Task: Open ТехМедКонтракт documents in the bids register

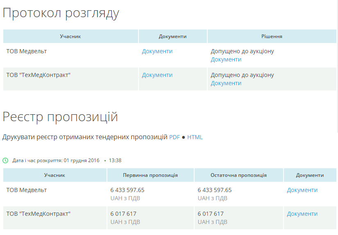Action: [x=302, y=214]
